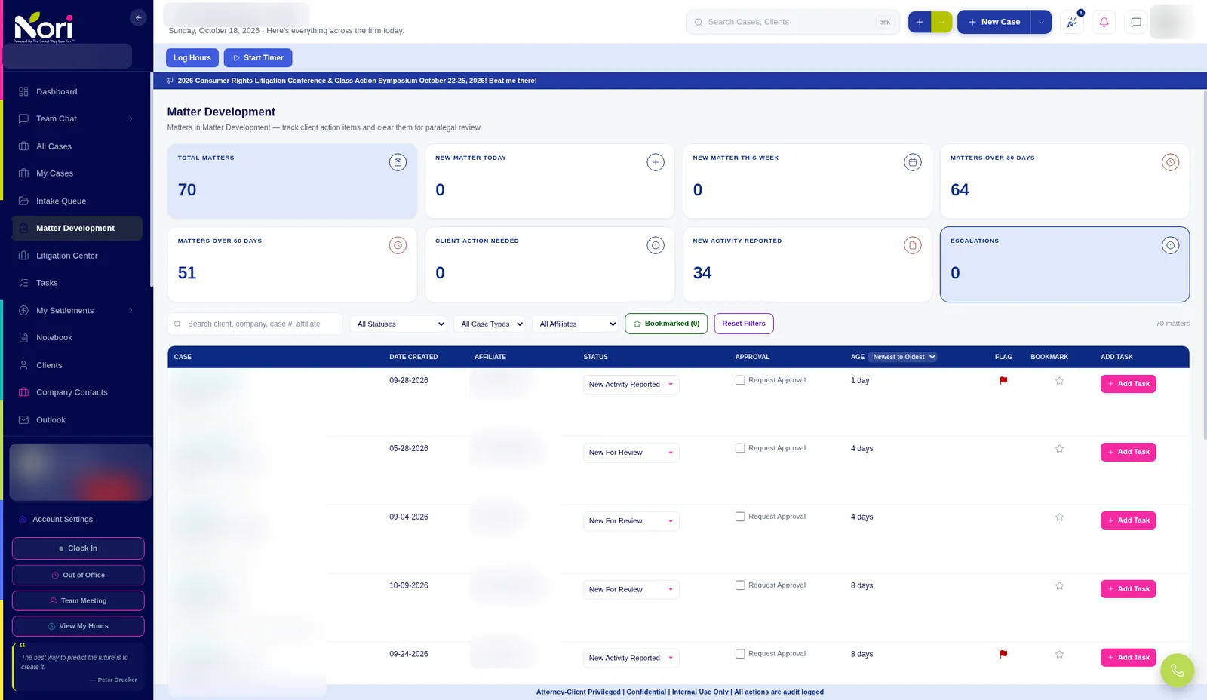Viewport: 1207px width, 700px height.
Task: Click the clock icon on Matters Over 30 Days
Action: 1170,162
